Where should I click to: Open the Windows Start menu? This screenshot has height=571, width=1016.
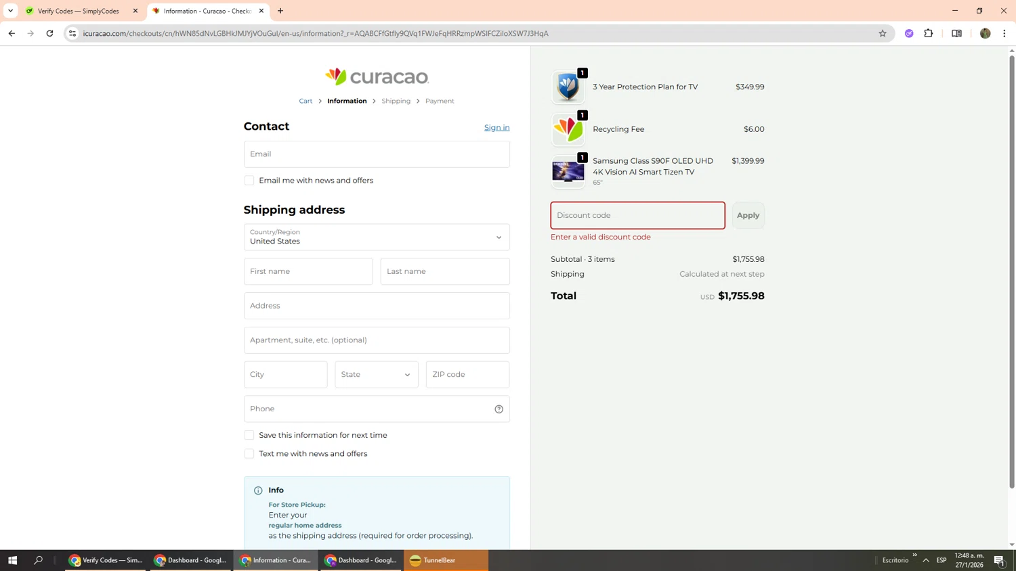point(12,560)
